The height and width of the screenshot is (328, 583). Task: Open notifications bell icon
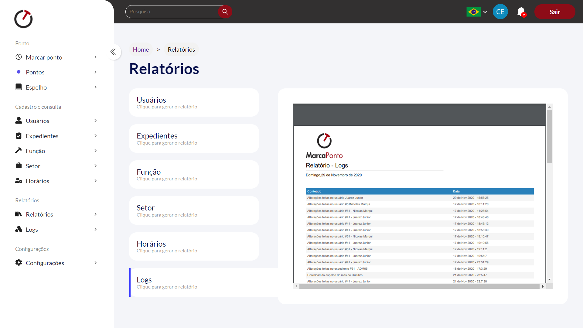(521, 12)
